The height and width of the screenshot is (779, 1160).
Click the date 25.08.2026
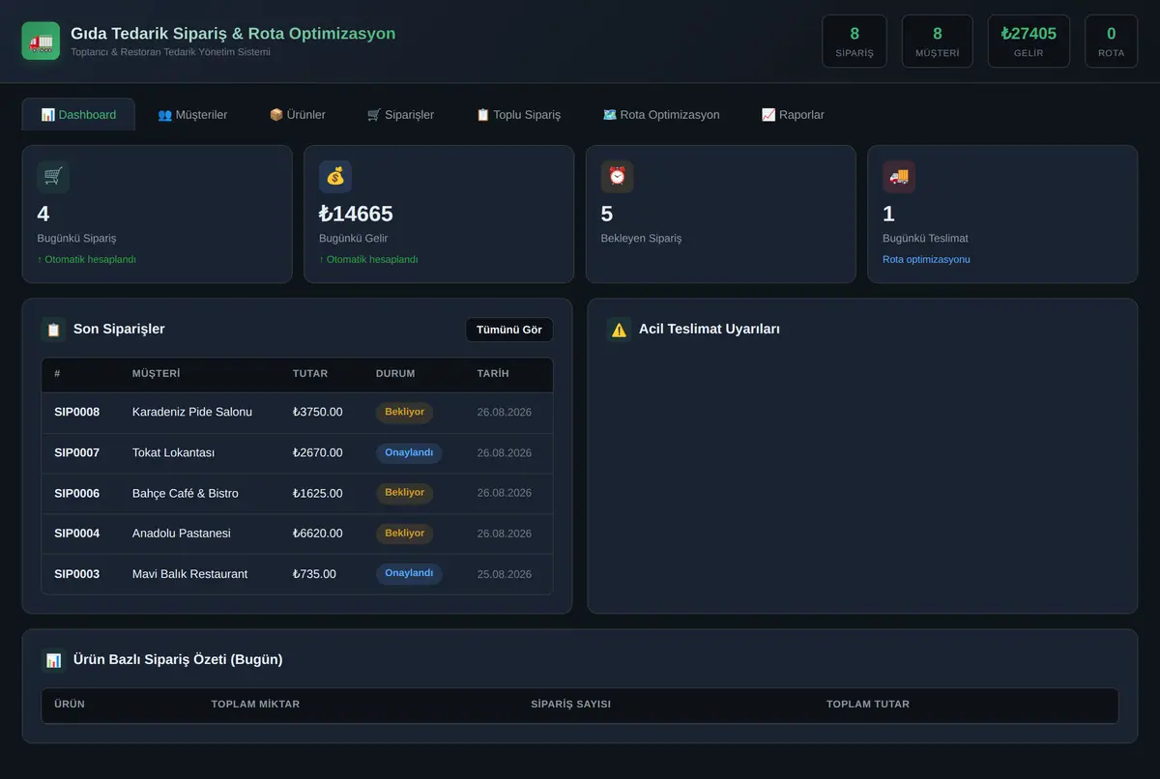[505, 574]
